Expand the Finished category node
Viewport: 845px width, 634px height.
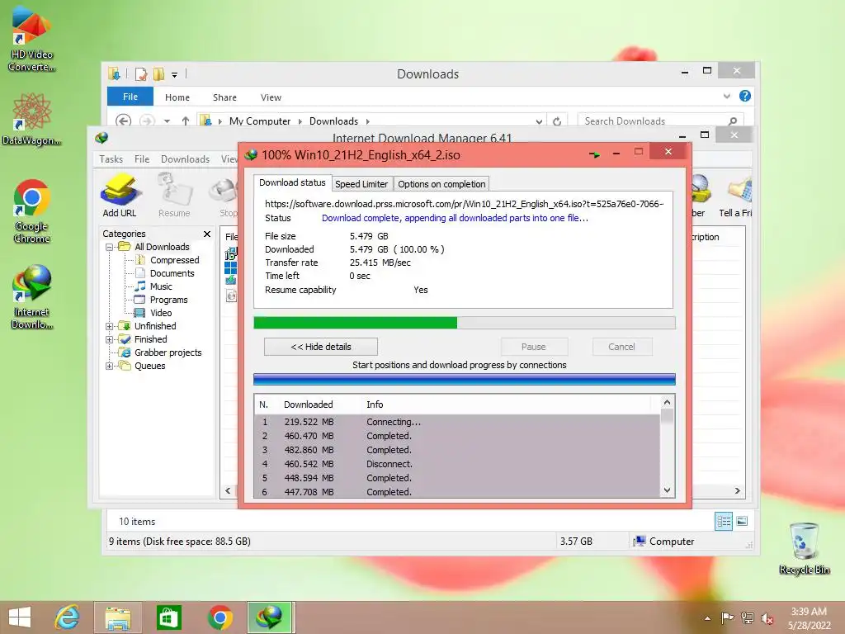pyautogui.click(x=110, y=339)
